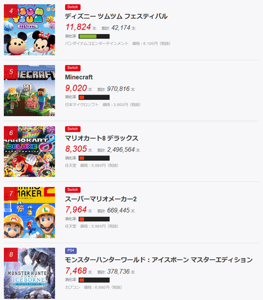
Task: Click the Switch tag above Mario Kart 8 Deluxe
Action: 73,129
